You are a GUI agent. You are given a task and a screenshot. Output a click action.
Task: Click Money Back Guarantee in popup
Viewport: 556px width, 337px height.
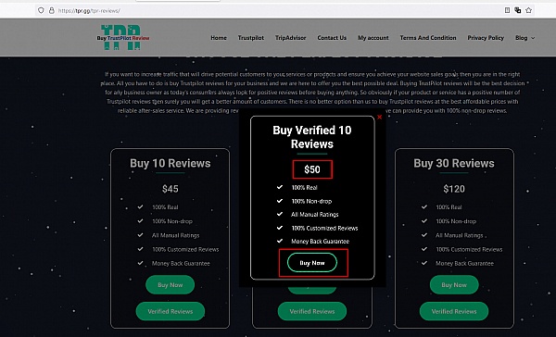(x=321, y=242)
